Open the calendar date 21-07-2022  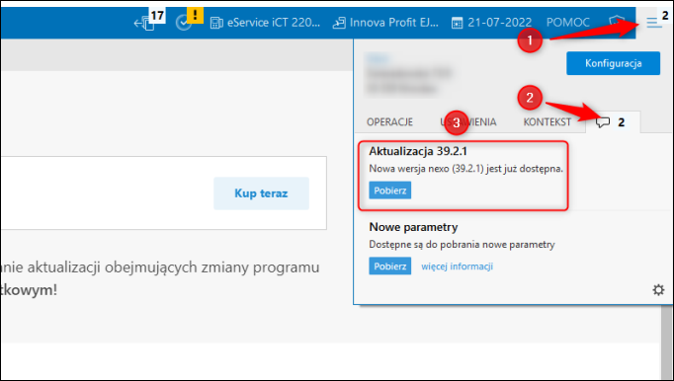pos(491,23)
